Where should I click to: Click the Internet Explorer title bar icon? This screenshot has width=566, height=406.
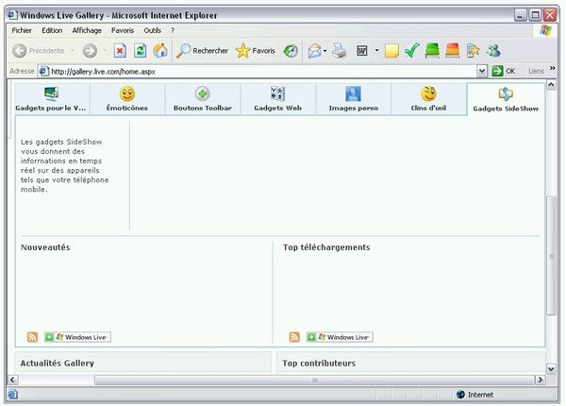coord(12,15)
